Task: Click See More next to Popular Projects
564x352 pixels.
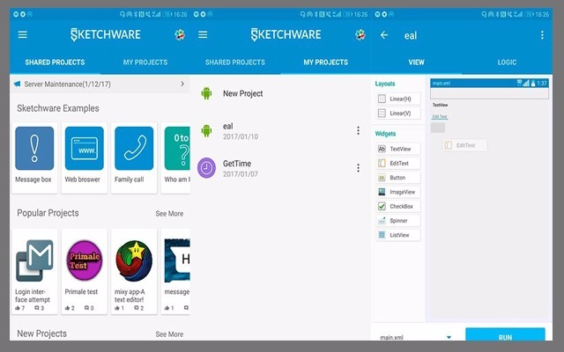Action: coord(169,213)
